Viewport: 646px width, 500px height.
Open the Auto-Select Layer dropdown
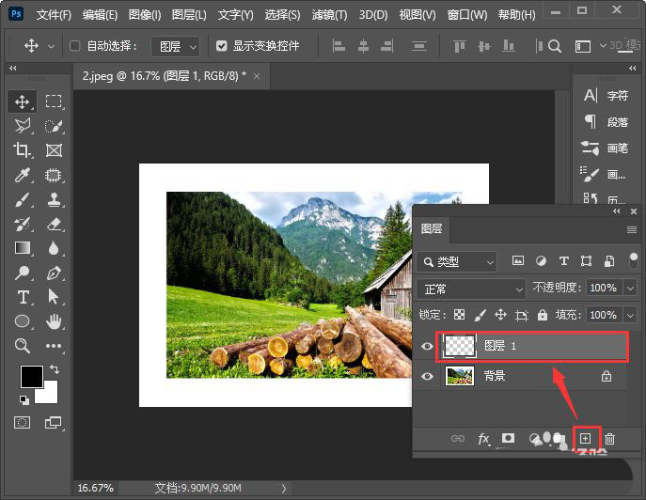(176, 46)
